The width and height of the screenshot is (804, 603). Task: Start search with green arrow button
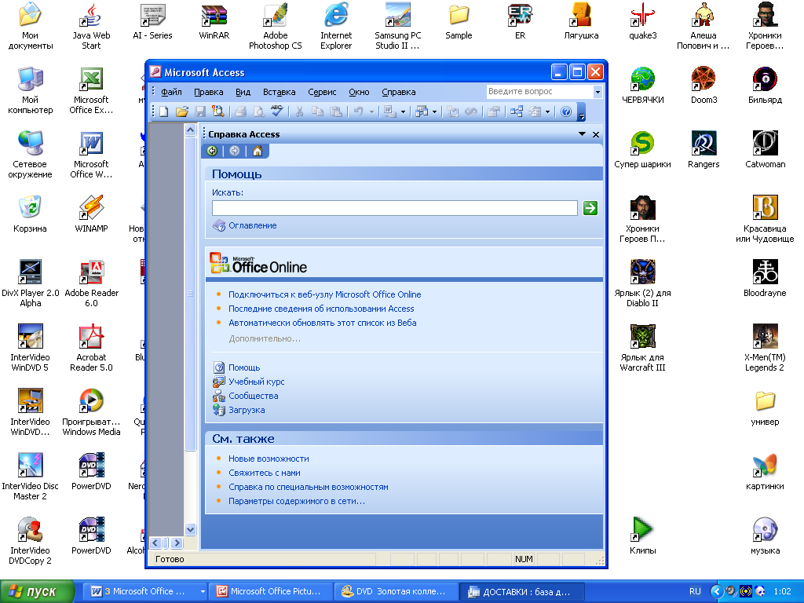(x=590, y=207)
